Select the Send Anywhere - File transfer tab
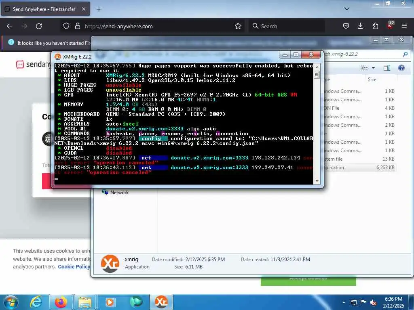414x310 pixels. click(x=45, y=9)
